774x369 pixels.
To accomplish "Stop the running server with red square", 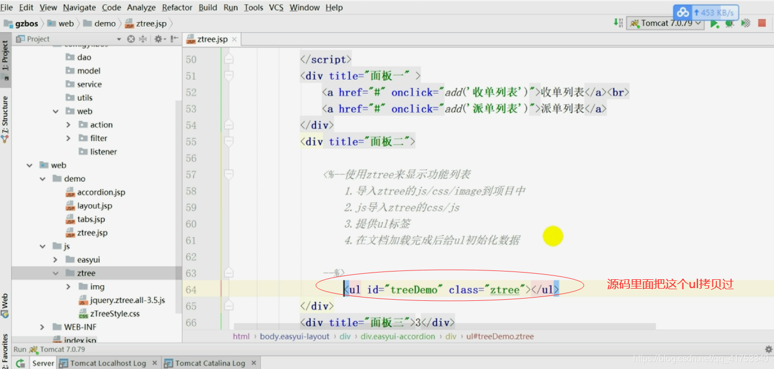I will 762,23.
